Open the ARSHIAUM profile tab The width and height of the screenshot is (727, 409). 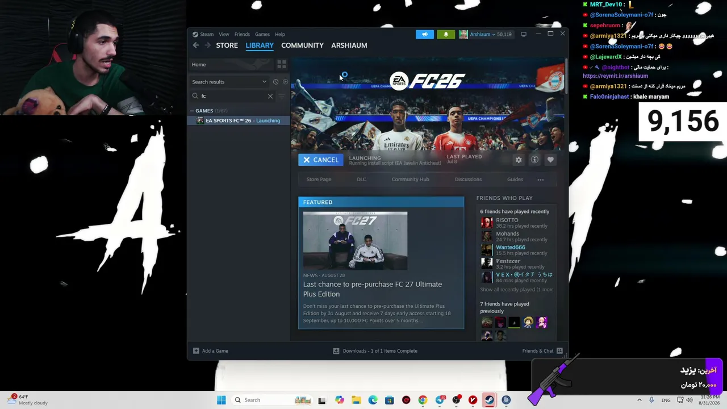click(349, 45)
